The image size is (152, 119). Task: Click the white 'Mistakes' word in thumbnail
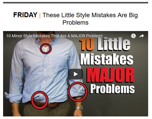[107, 59]
